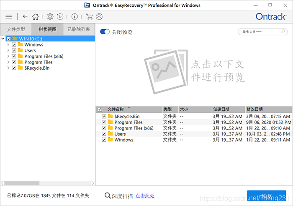Switch to the 已删除列表 tab
The width and height of the screenshot is (293, 206).
(x=79, y=29)
